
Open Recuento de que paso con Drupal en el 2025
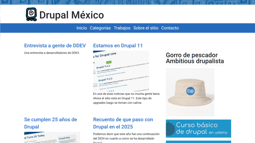123,123
